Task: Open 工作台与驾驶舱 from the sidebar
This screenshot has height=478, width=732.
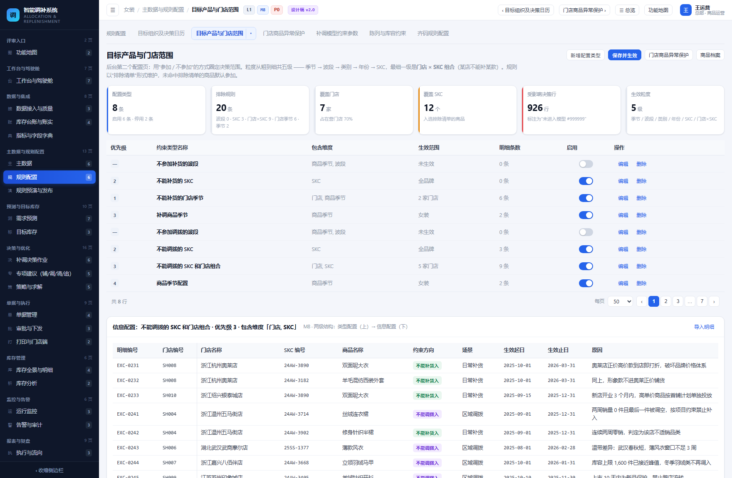Action: 49,81
